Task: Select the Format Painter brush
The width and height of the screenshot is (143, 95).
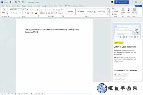Action: pyautogui.click(x=7, y=14)
